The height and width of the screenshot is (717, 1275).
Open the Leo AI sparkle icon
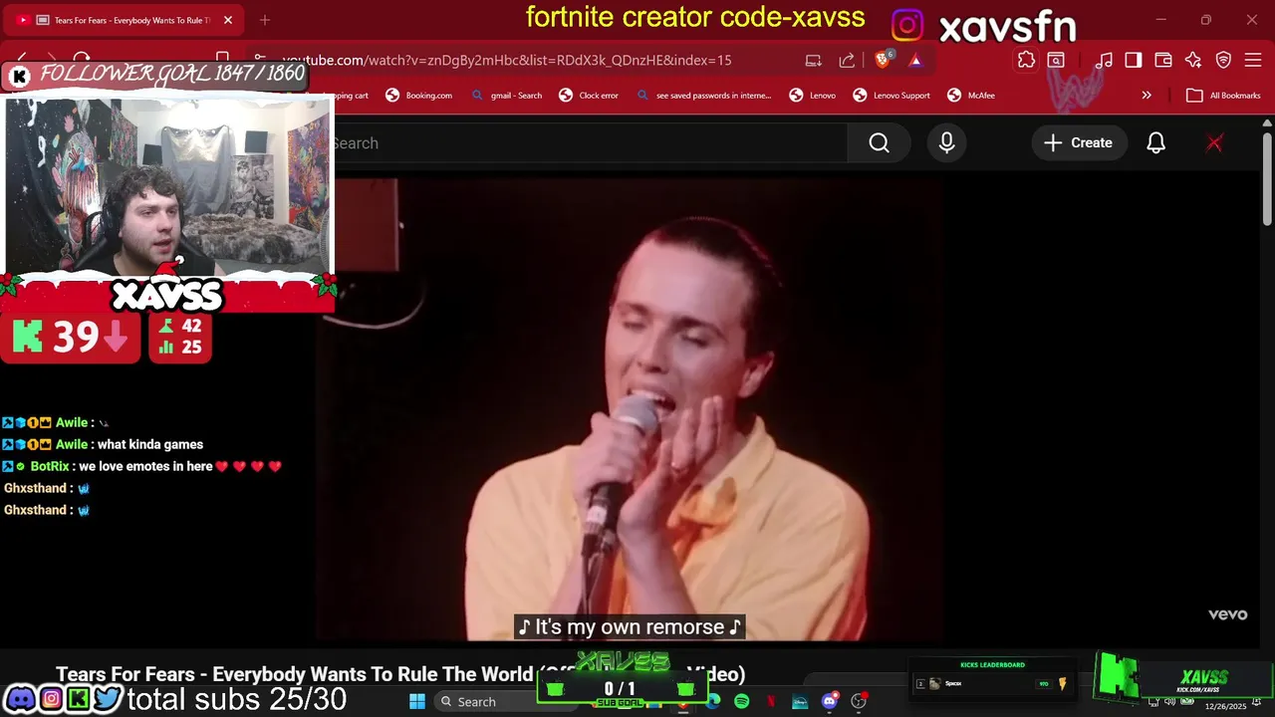pyautogui.click(x=1193, y=60)
